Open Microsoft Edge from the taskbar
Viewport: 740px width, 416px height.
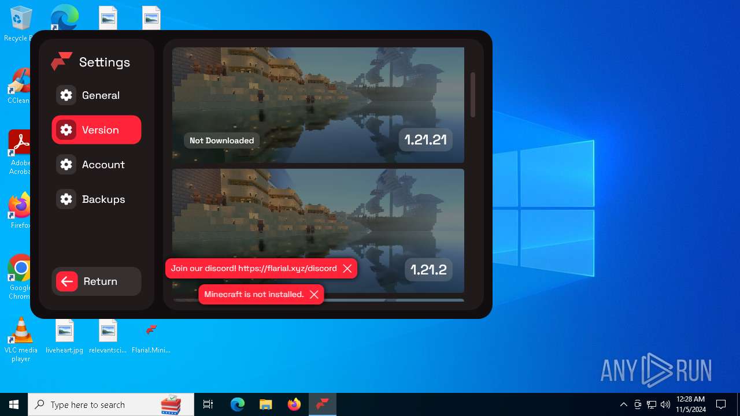point(238,404)
